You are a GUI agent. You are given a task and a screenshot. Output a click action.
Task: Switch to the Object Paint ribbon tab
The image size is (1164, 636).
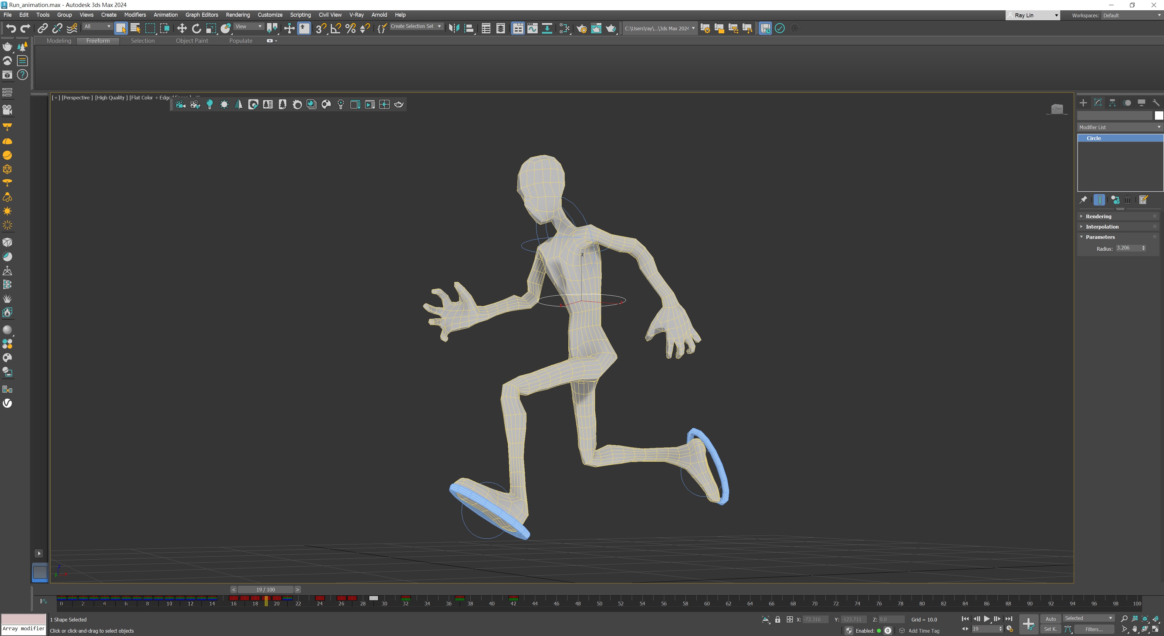(x=191, y=41)
